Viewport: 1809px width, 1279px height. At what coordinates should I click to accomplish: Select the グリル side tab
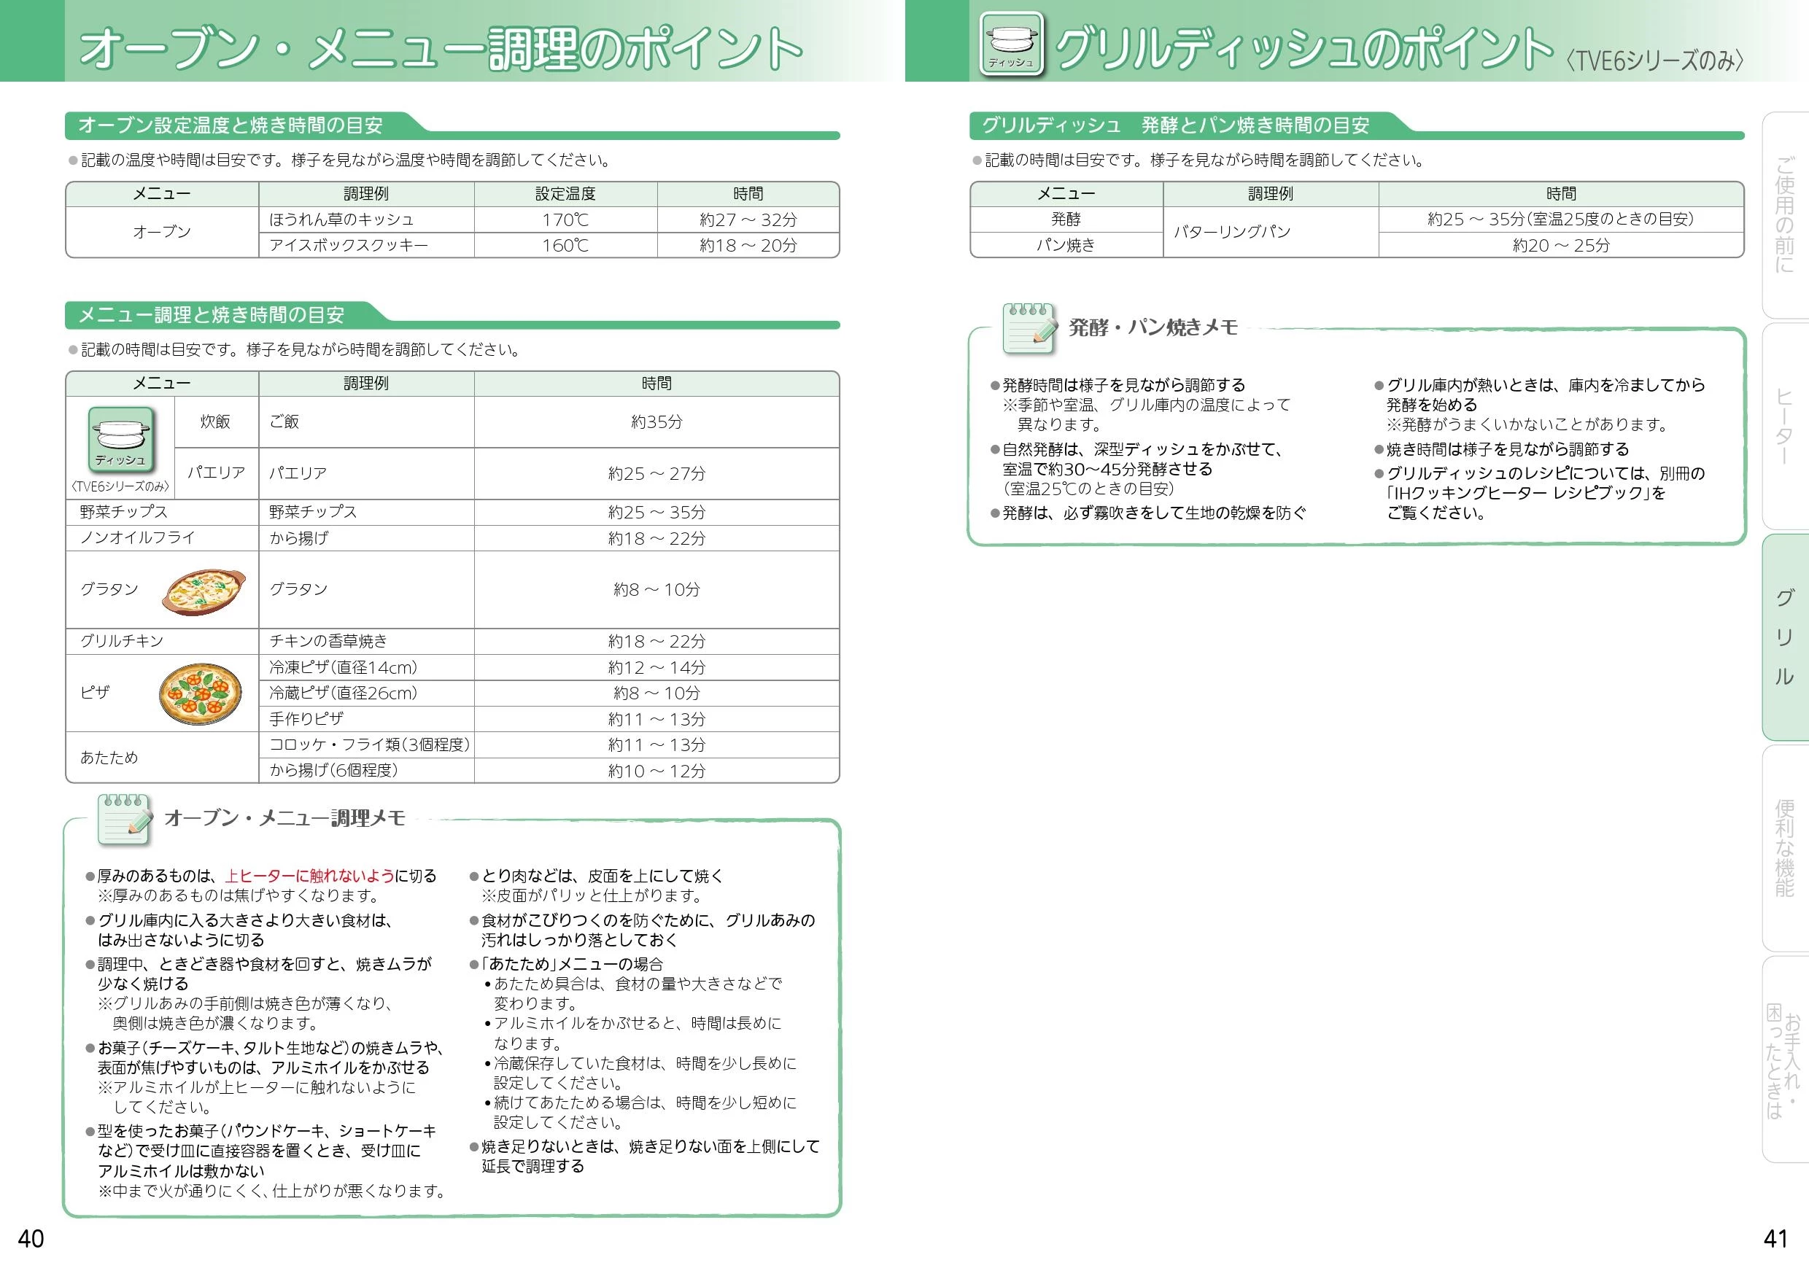point(1783,637)
